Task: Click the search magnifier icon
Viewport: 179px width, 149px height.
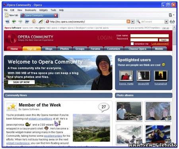Action: [x=138, y=21]
